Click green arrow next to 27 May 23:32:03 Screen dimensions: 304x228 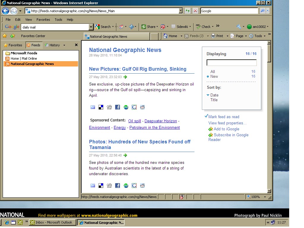click(125, 77)
